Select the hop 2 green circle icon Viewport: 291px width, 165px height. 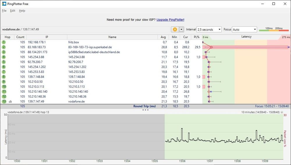tap(4, 47)
